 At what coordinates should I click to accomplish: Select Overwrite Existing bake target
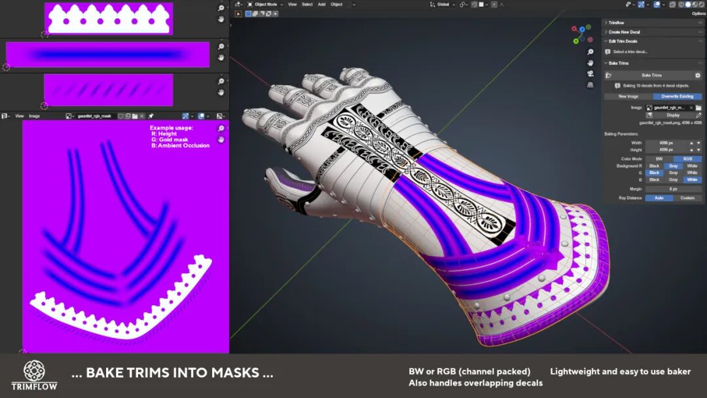click(x=678, y=96)
